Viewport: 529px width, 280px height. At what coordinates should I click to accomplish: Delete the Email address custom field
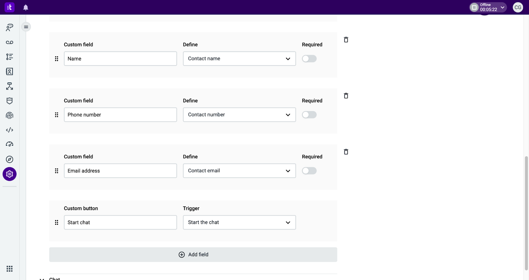pyautogui.click(x=346, y=152)
